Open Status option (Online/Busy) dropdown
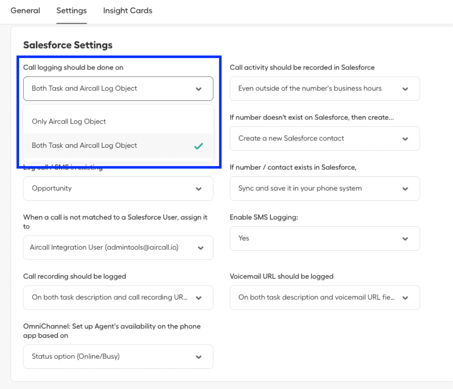The height and width of the screenshot is (389, 453). click(x=118, y=357)
